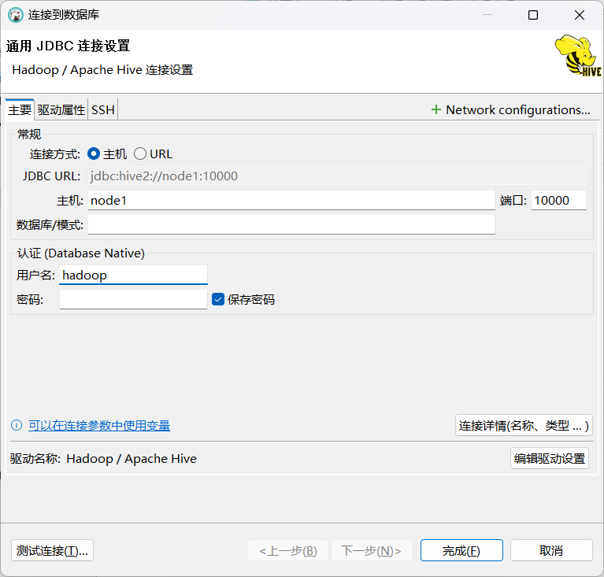Viewport: 604px width, 577px height.
Task: Click the 端口 port field
Action: tap(558, 201)
